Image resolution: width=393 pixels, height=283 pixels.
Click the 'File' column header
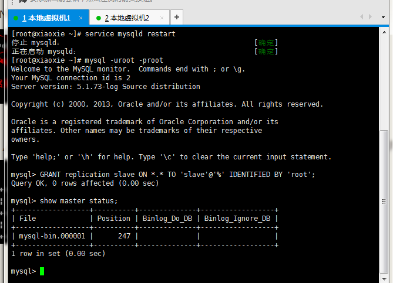coord(28,218)
